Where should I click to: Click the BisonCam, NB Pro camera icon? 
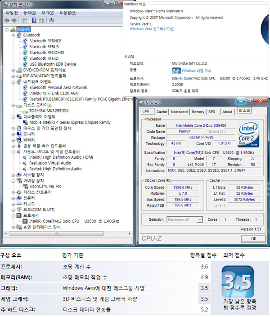(x=25, y=187)
